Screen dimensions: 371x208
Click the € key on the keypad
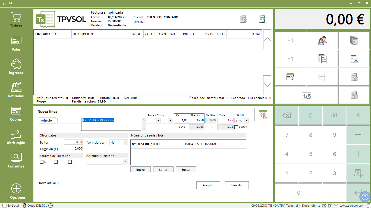(358, 115)
